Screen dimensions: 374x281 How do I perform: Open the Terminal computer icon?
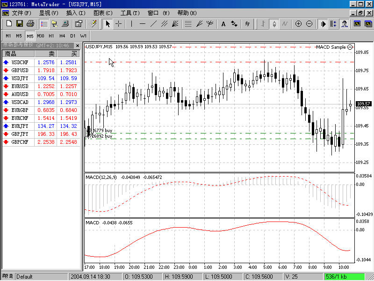[x=65, y=24]
